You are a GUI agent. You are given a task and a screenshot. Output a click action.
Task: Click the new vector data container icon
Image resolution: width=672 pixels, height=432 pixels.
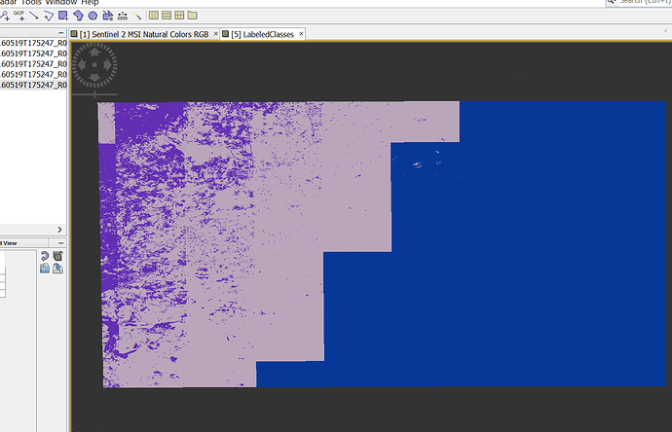(x=107, y=16)
